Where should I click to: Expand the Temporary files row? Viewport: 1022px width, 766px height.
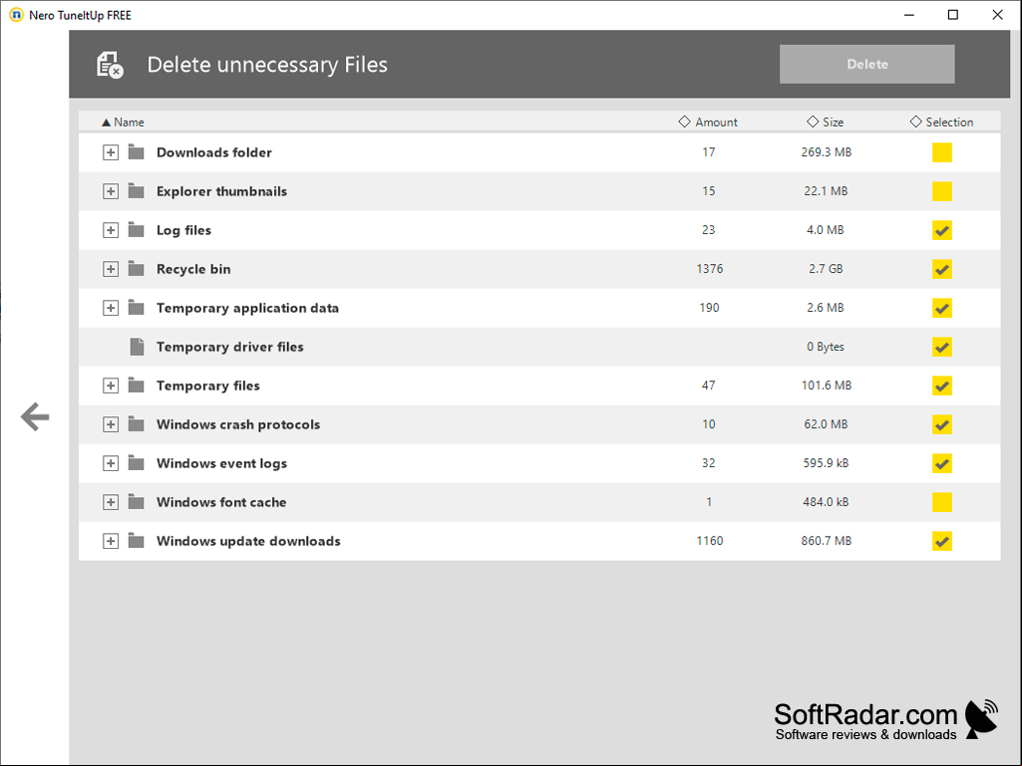coord(111,385)
